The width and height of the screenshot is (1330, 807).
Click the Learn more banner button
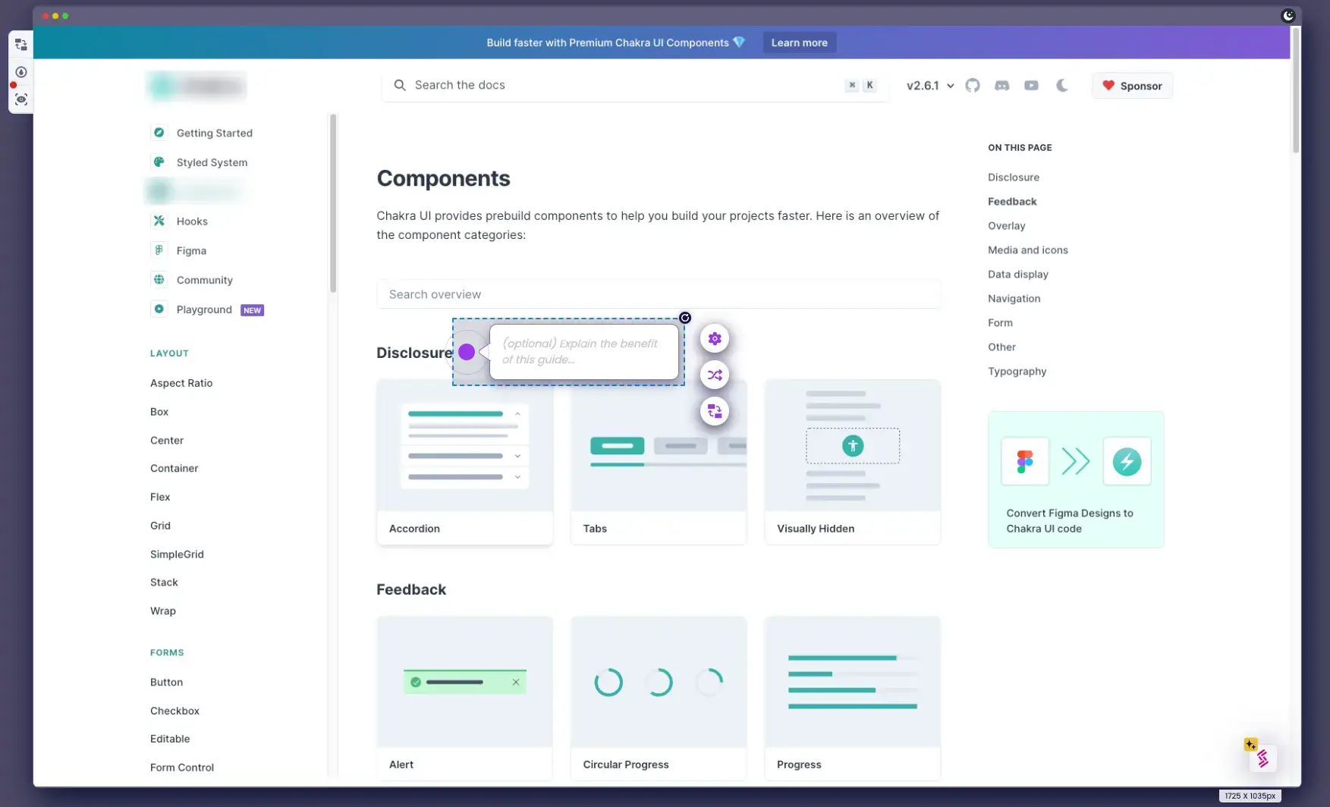pos(799,42)
